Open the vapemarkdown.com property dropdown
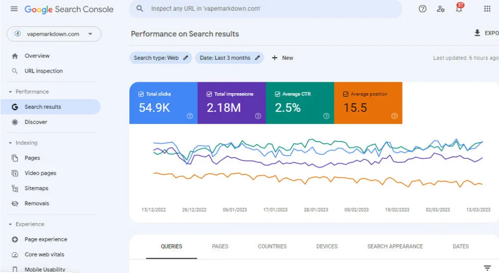The width and height of the screenshot is (499, 273). pyautogui.click(x=54, y=34)
